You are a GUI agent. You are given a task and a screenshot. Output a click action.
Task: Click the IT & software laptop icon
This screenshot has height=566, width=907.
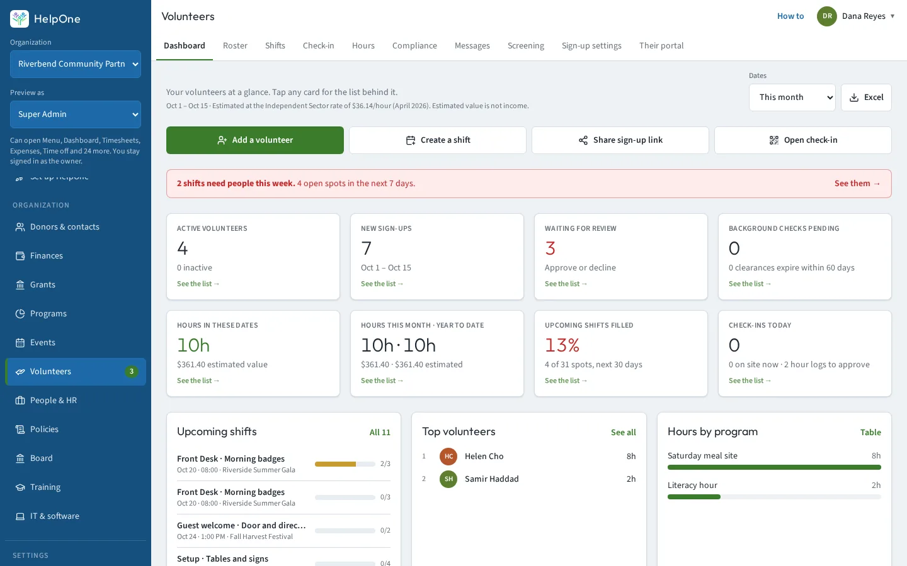(x=20, y=516)
